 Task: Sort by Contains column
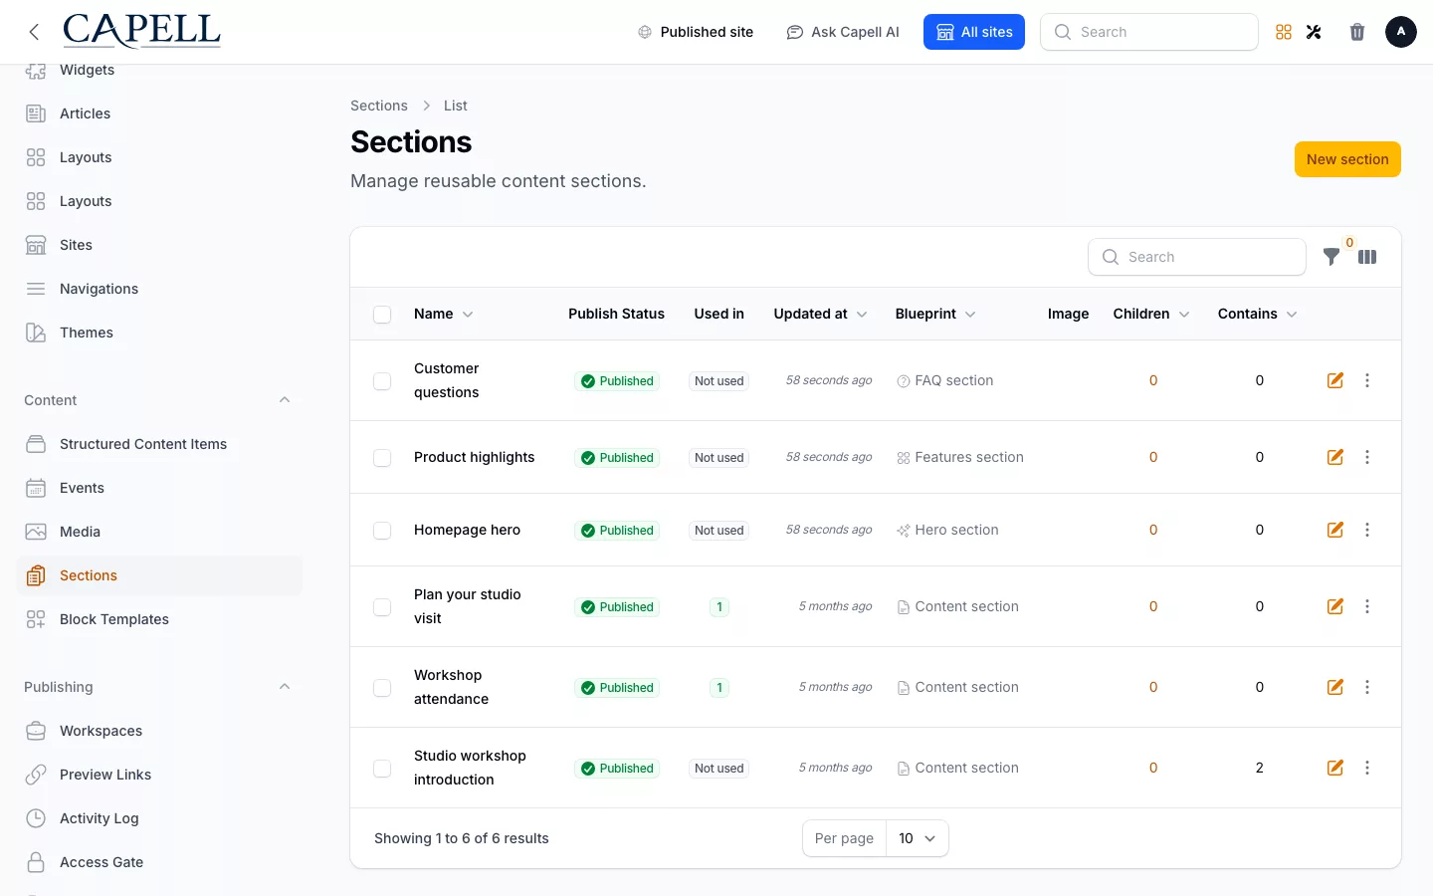pos(1258,314)
